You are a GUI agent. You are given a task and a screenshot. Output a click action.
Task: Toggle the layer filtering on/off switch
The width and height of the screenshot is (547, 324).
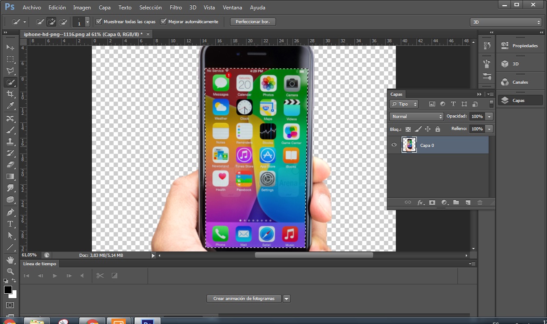[x=491, y=104]
